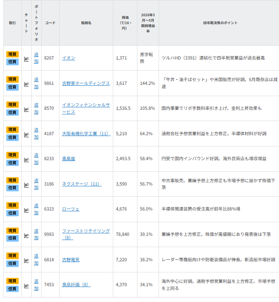Viewport: 279px width, 302px height.
Task: Click 信買 button for 高島屋
Action: [x=12, y=163]
